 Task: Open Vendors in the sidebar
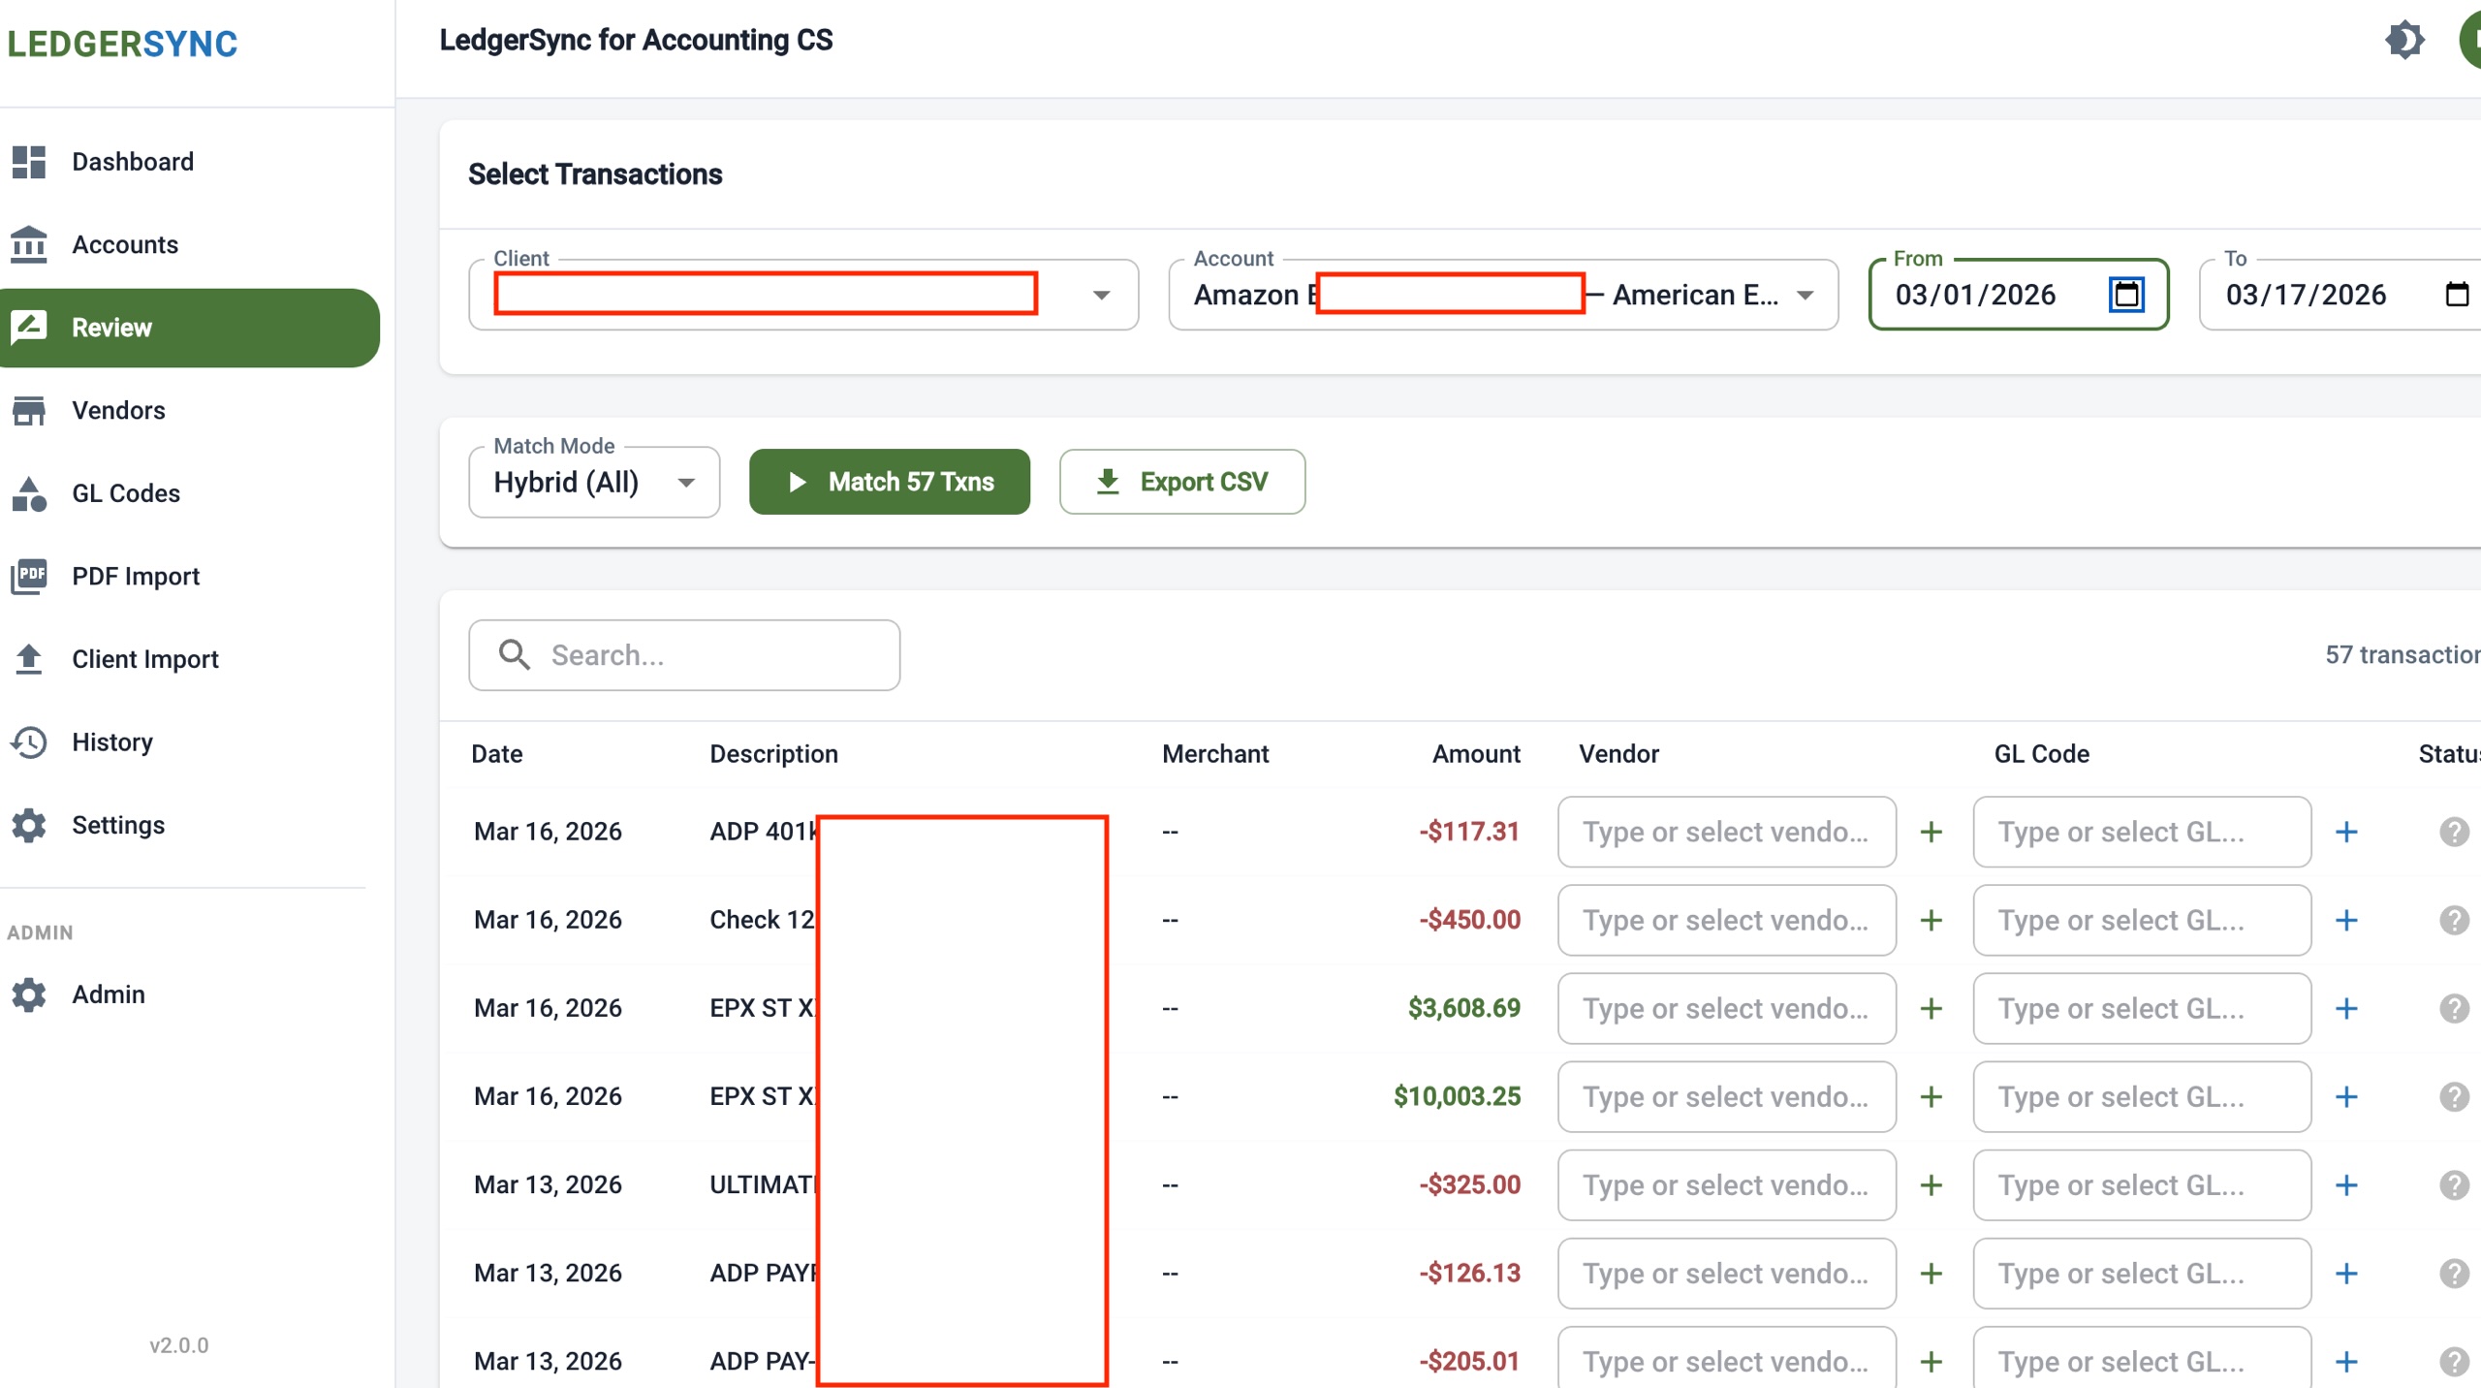click(118, 410)
